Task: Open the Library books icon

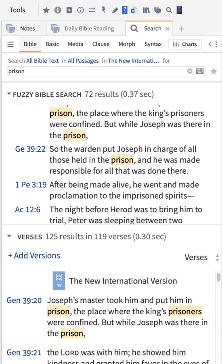Action: point(146,10)
